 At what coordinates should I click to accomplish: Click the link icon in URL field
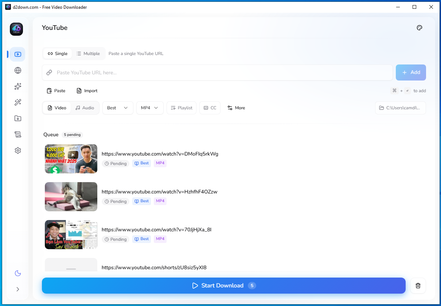[x=49, y=72]
